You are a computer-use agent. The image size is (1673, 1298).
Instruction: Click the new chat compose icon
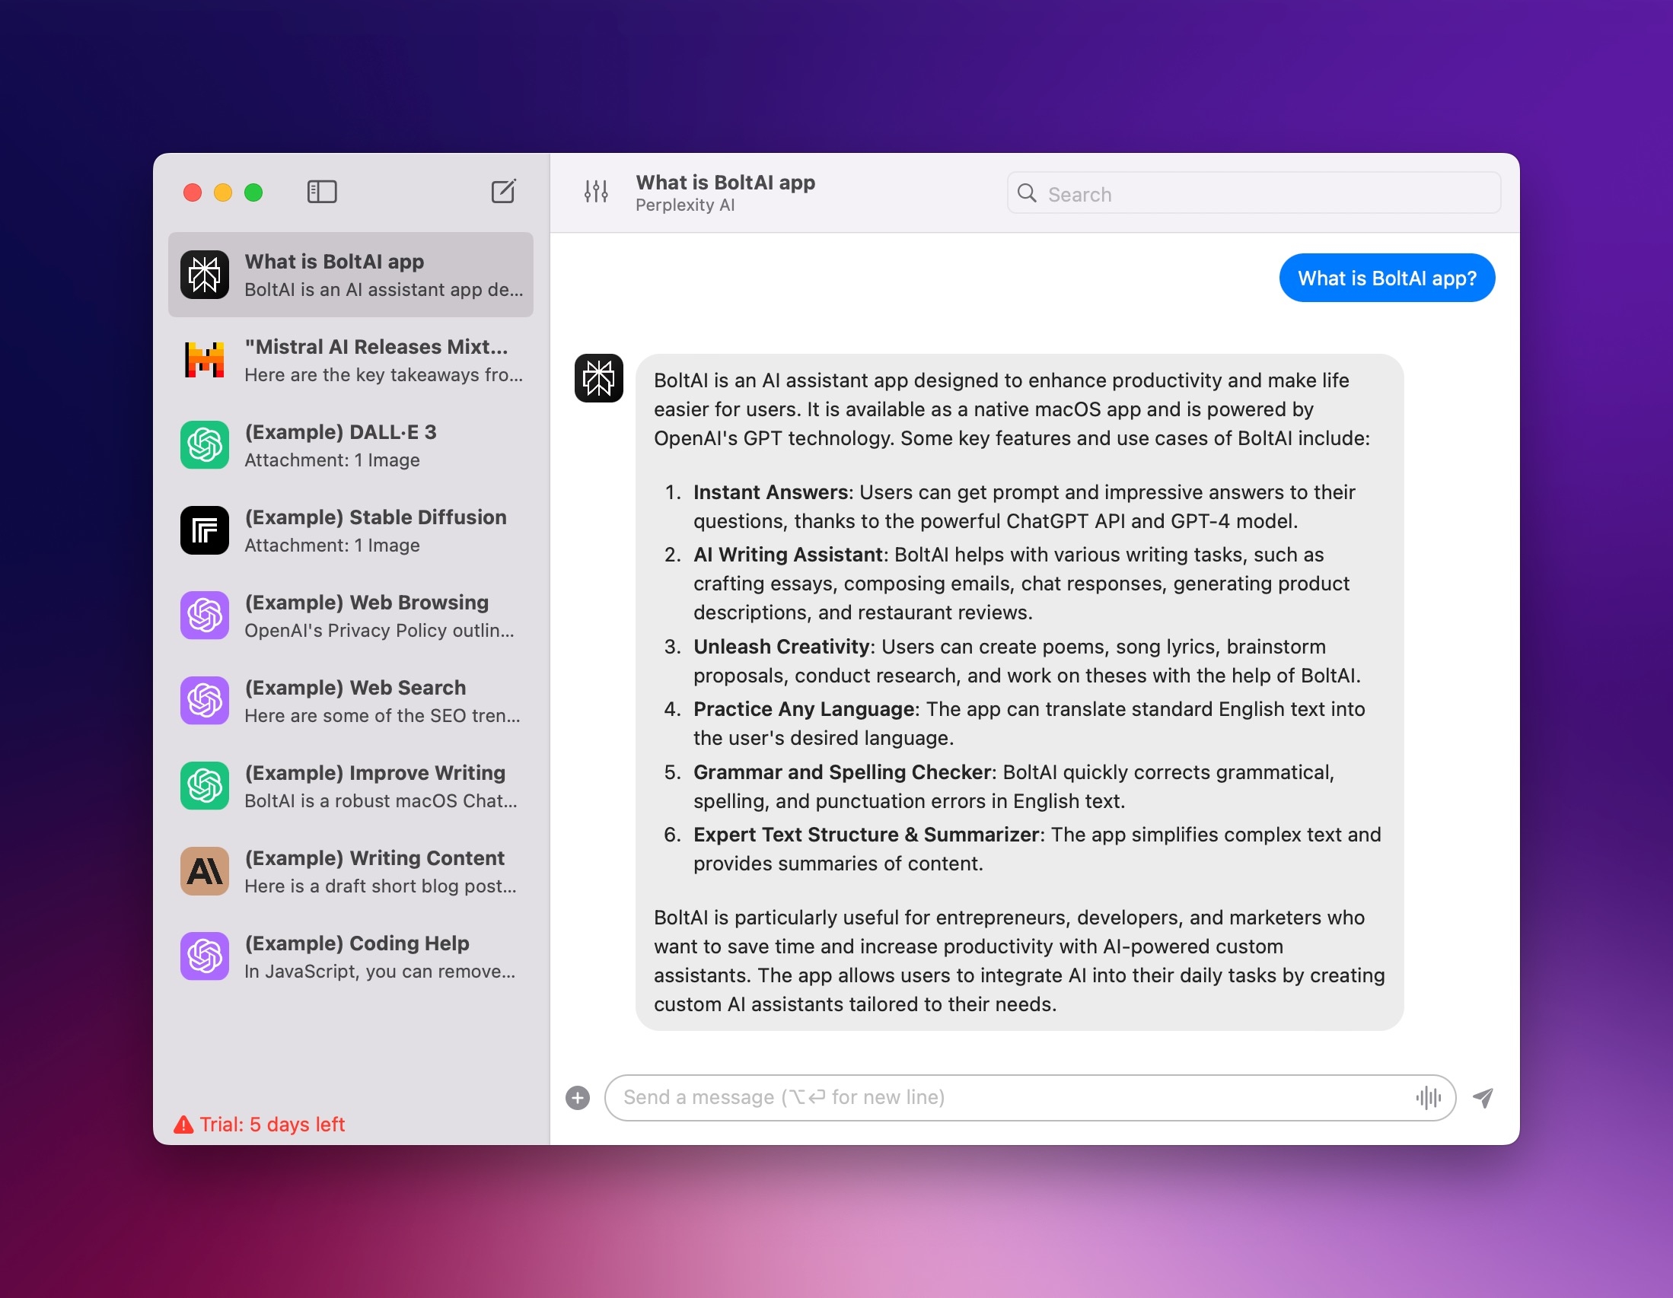[503, 192]
